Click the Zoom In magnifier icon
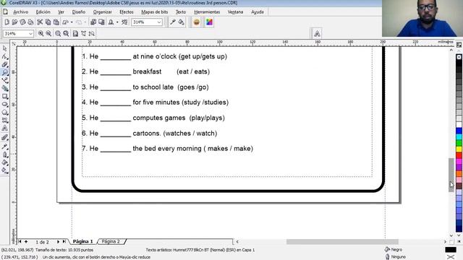This screenshot has height=260, width=463. [x=41, y=34]
